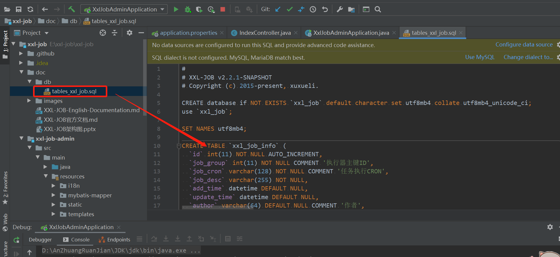
Task: Search everywhere with the magnifier icon
Action: [x=378, y=9]
